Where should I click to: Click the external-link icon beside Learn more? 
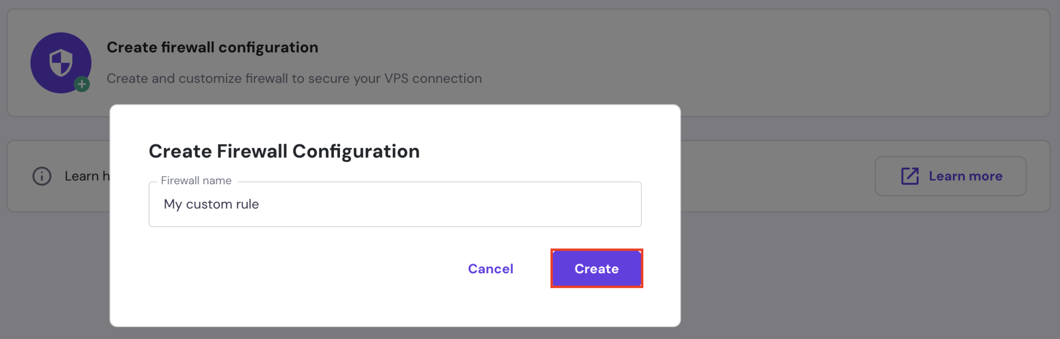(910, 175)
